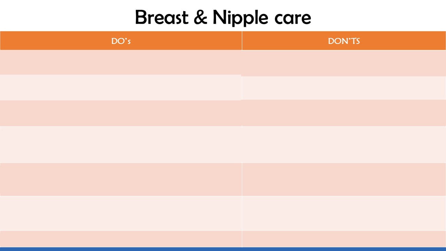Select the first empty cell under DO's

[121, 62]
